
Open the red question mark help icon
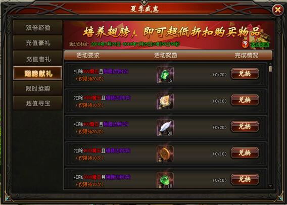click(245, 44)
